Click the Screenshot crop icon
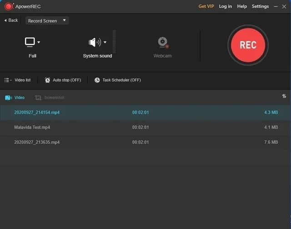This screenshot has height=229, width=291. pyautogui.click(x=38, y=97)
